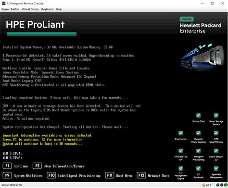Click the Agentless Management status checkmark

(x=216, y=168)
